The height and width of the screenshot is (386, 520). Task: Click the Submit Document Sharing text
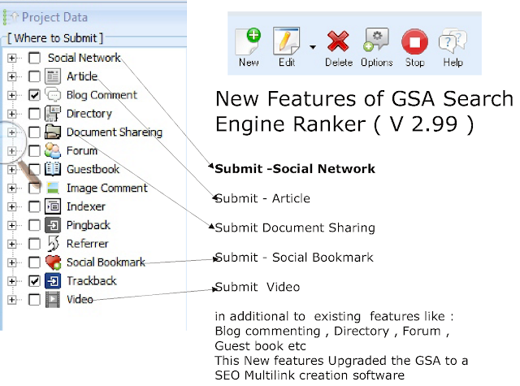click(295, 228)
